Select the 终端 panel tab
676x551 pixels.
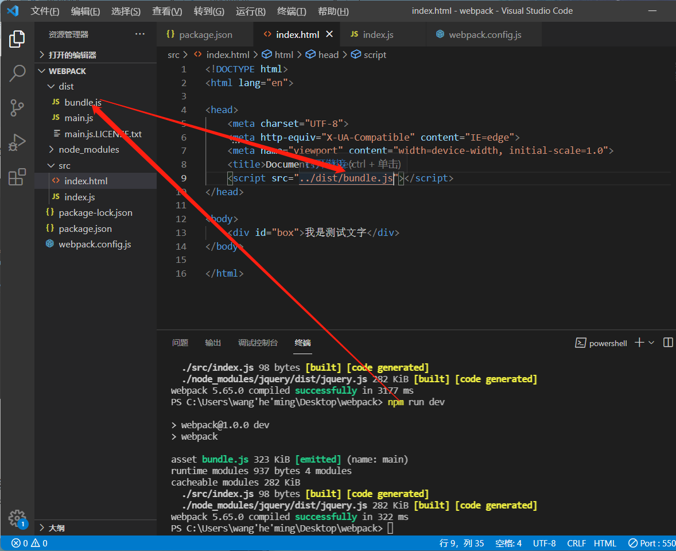click(x=302, y=343)
